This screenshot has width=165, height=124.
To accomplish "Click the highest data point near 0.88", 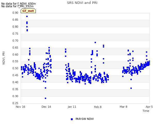I will [27, 17].
